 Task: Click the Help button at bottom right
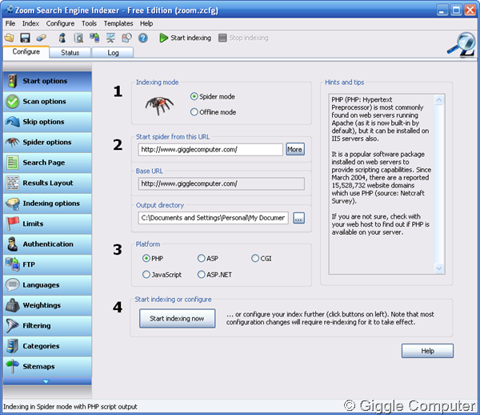[x=428, y=351]
